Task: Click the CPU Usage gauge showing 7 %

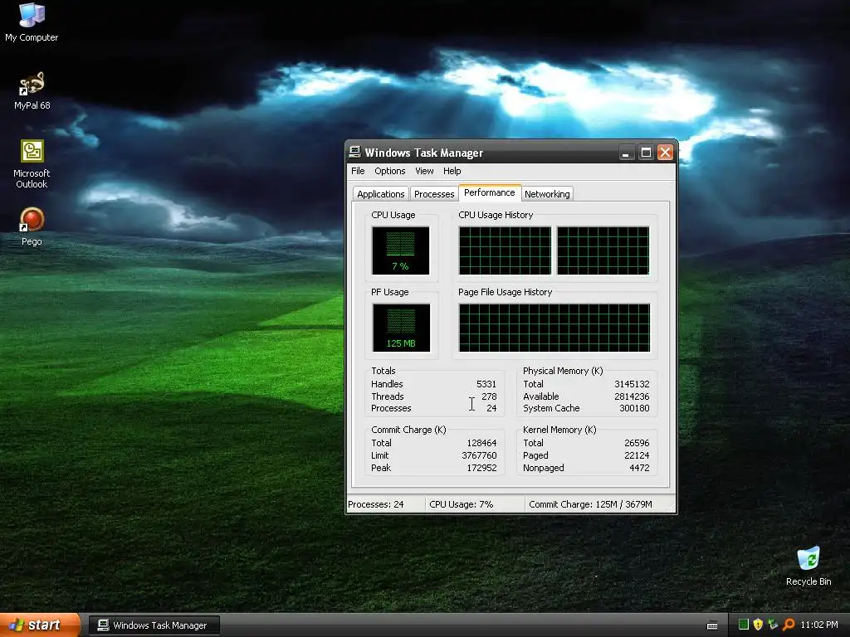Action: (401, 250)
